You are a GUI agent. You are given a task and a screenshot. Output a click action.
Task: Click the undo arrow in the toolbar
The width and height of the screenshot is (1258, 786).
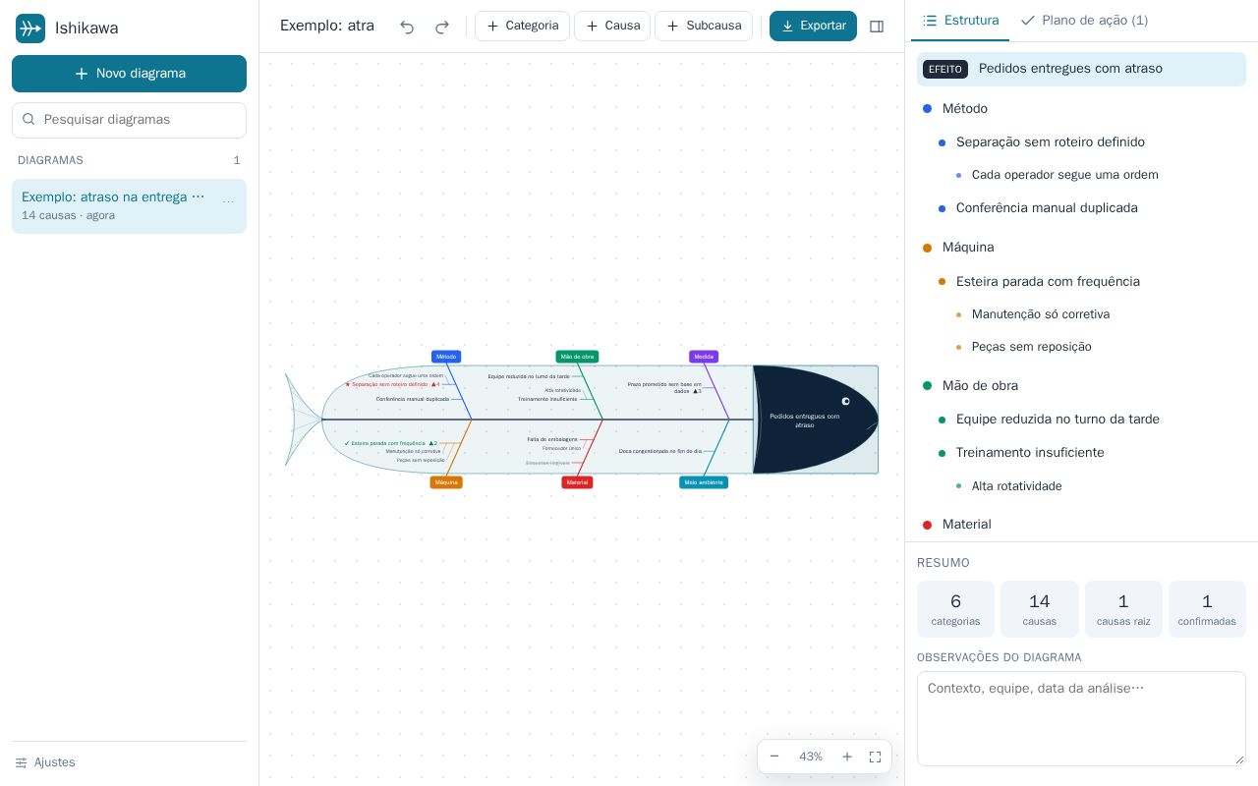coord(407,27)
